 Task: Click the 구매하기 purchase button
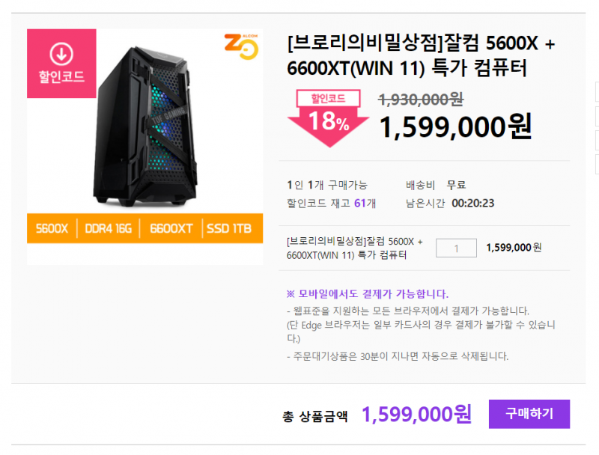point(529,414)
